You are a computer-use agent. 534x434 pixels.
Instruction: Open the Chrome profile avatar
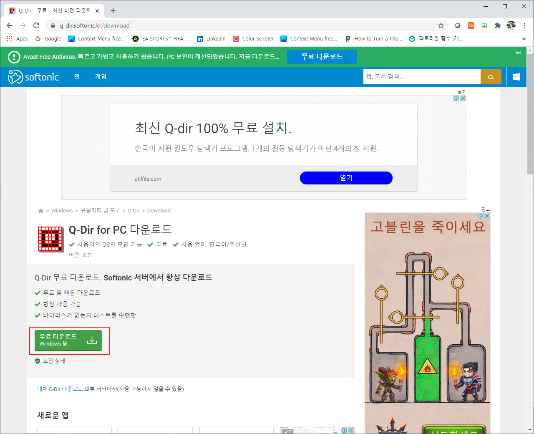pos(511,25)
